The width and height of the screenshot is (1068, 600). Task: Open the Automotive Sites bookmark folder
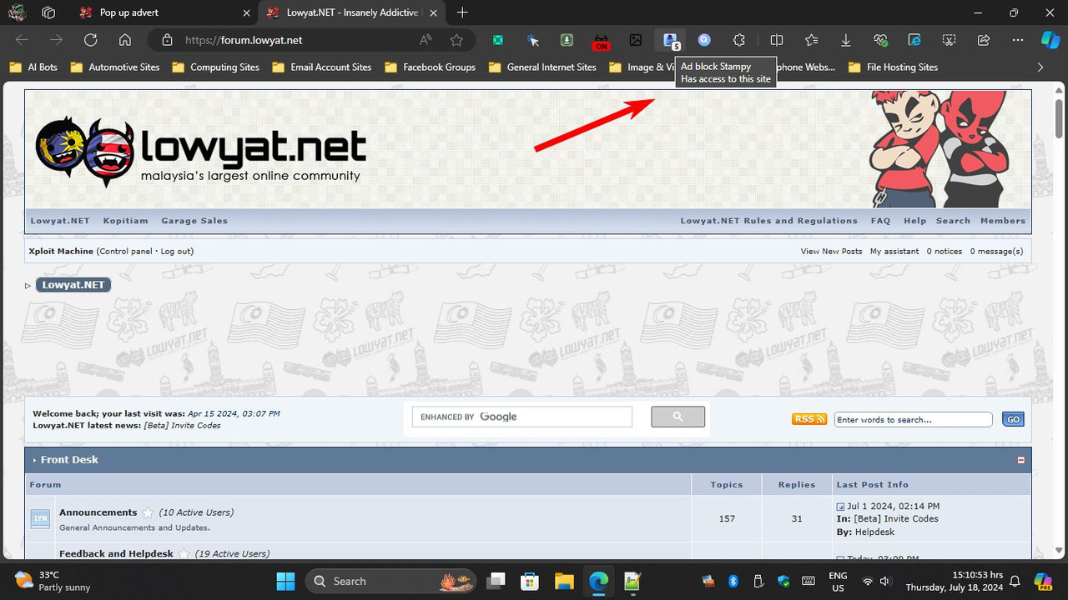(115, 67)
